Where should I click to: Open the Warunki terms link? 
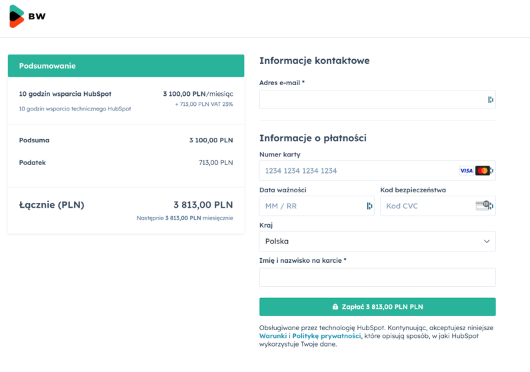tap(273, 336)
